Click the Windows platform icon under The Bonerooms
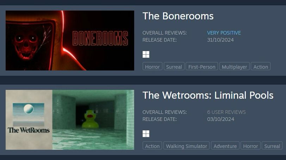 146,54
